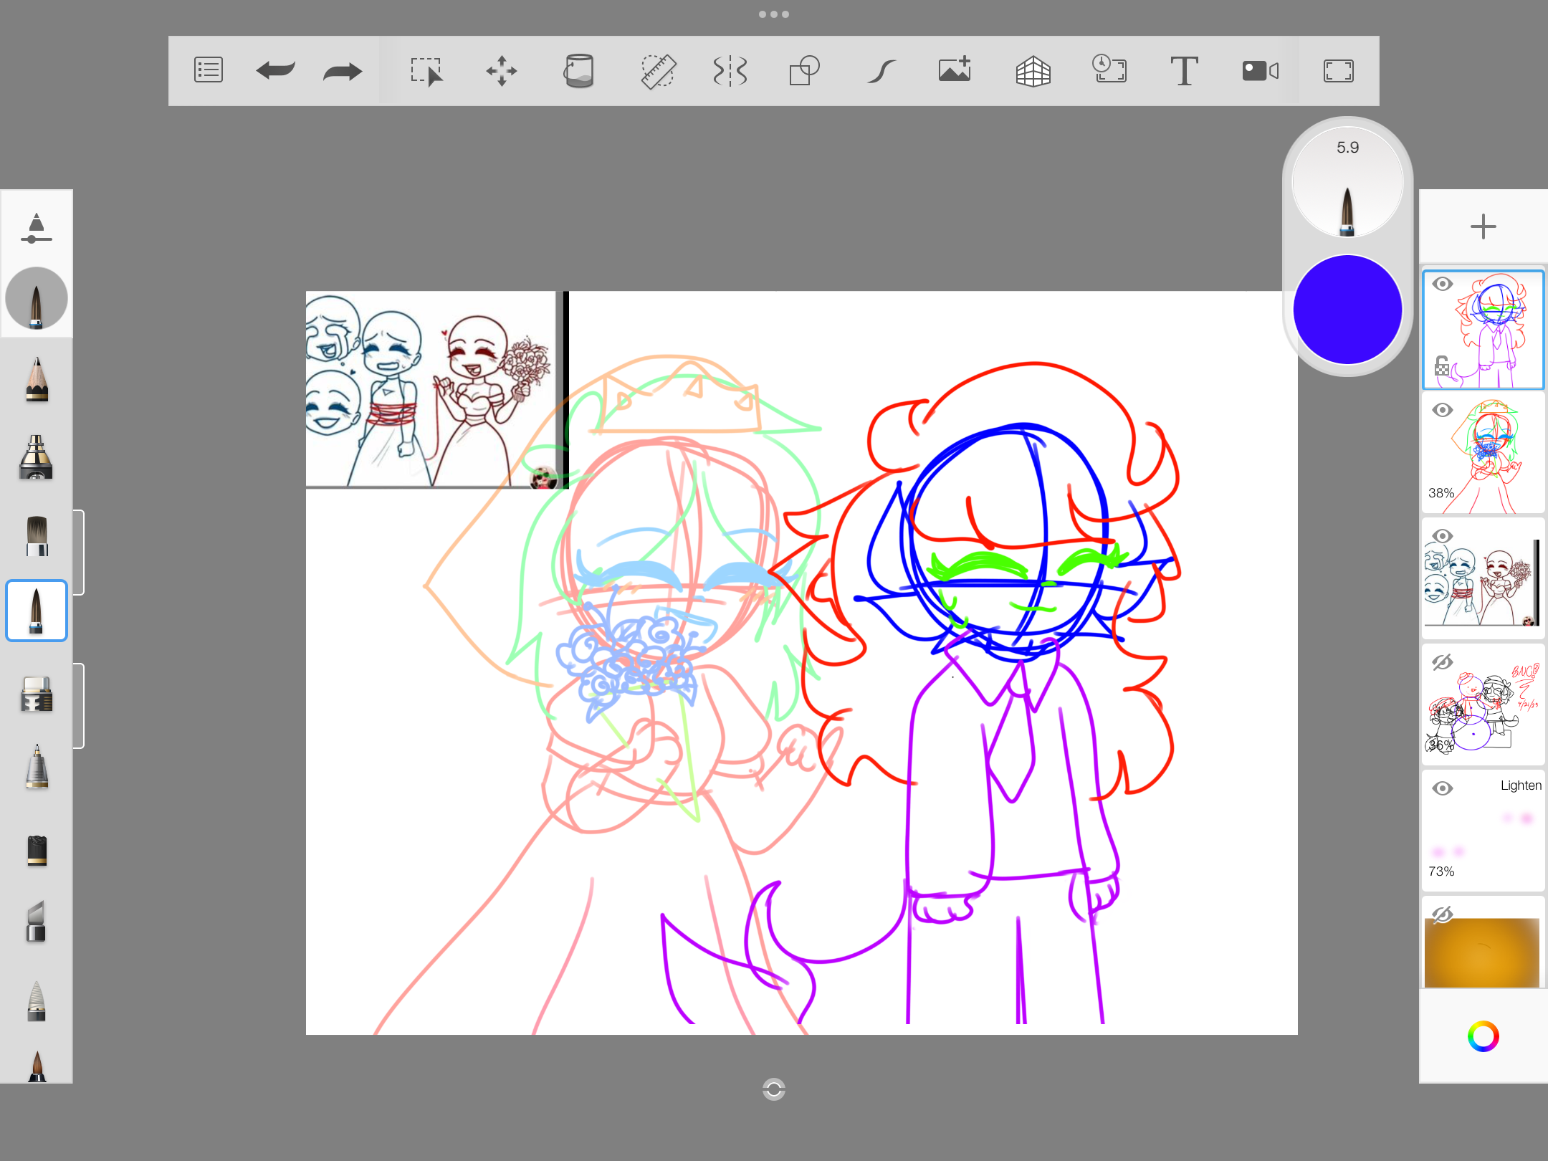Viewport: 1548px width, 1161px height.
Task: Open the brush size puck showing 5.9
Action: (1347, 183)
